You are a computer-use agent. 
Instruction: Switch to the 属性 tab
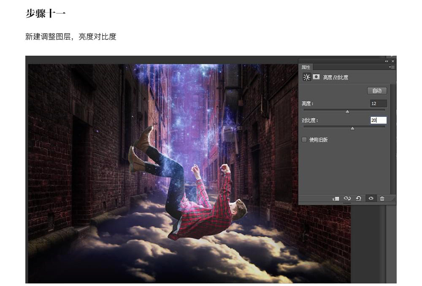pyautogui.click(x=306, y=67)
